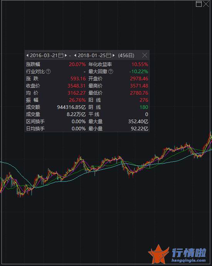Select 最小量 value 92.22亿
This screenshot has height=266, width=212.
(140, 129)
